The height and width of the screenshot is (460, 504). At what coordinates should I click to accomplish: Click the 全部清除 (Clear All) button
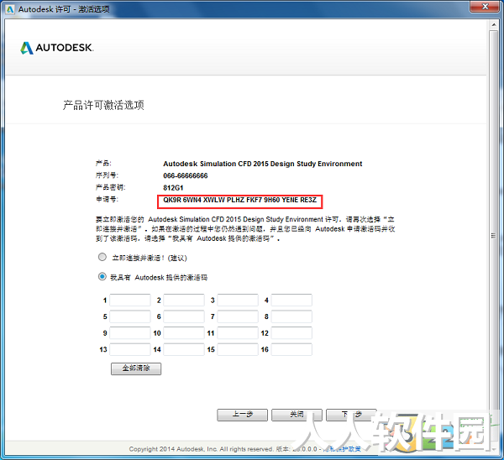point(136,369)
